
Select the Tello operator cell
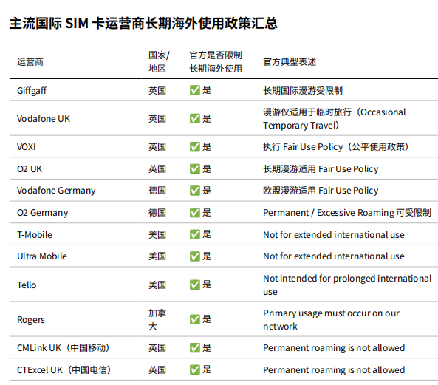27,285
